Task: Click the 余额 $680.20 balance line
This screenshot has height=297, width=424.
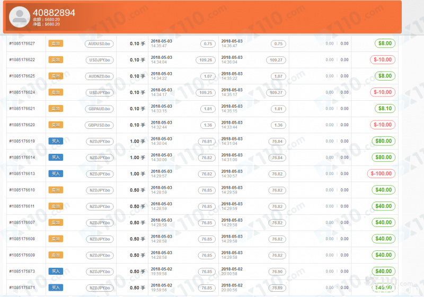Action: coord(46,20)
